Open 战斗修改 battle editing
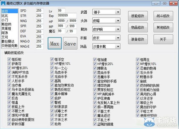This screenshot has width=179, height=129. [x=163, y=16]
